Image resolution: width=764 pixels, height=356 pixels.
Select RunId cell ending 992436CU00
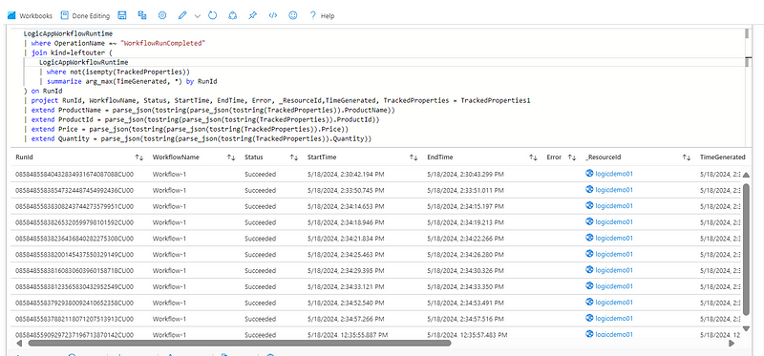coord(74,190)
